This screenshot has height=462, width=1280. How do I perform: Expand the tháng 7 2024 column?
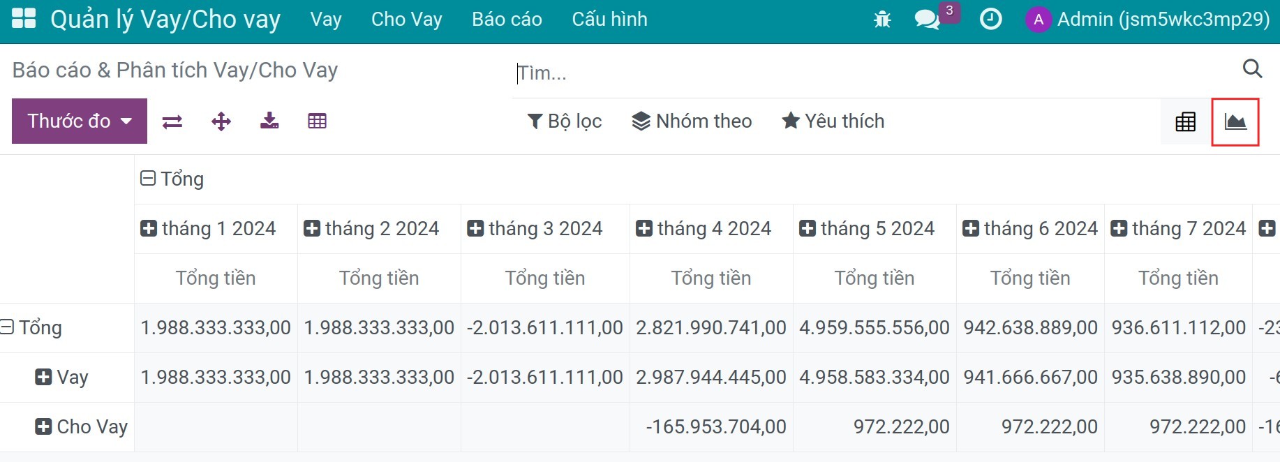[x=1178, y=228]
